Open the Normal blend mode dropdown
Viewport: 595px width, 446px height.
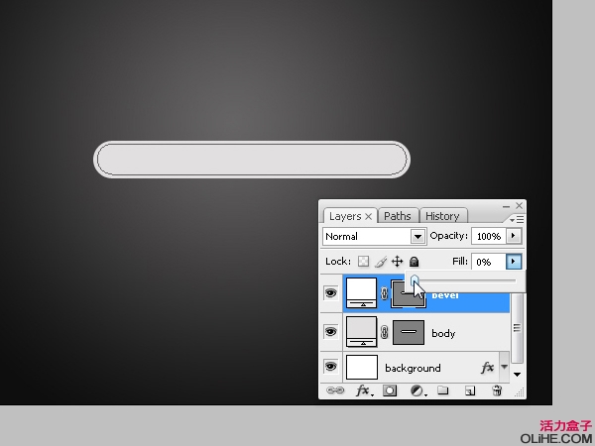pos(417,237)
